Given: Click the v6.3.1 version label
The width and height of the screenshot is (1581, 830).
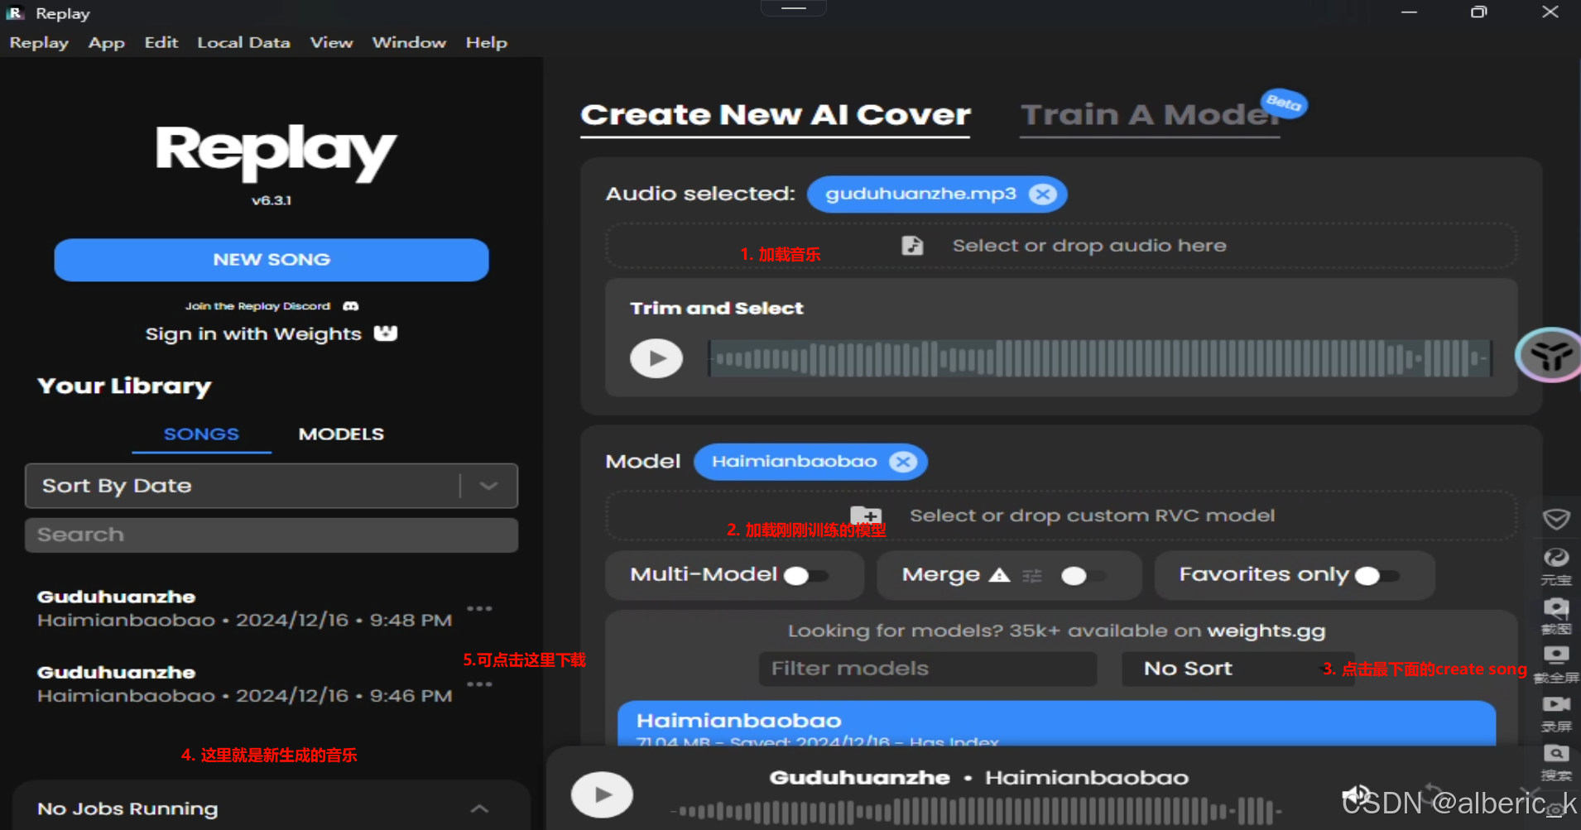Looking at the screenshot, I should 272,200.
